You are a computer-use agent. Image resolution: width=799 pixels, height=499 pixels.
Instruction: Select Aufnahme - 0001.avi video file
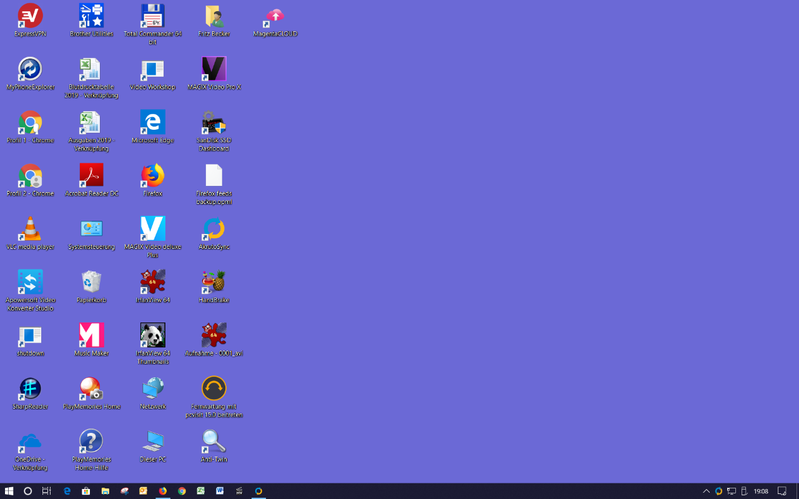[x=214, y=336]
